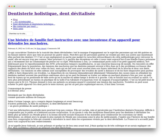This screenshot has height=138, width=163.
Task: Focus the Cherchez sur le site search box
Action: (x=20, y=34)
